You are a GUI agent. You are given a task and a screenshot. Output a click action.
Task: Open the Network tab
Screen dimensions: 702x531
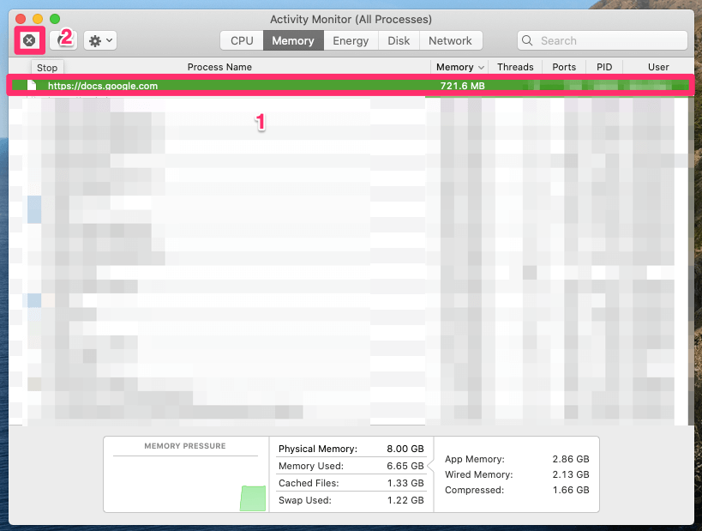tap(450, 41)
